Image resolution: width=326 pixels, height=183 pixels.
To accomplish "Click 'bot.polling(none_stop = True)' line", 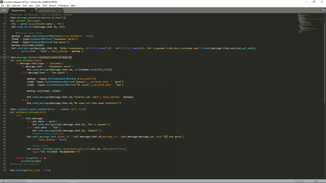I will point(30,170).
